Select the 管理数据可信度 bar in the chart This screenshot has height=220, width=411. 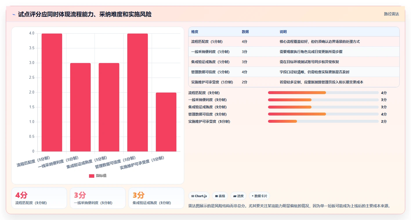pyautogui.click(x=137, y=92)
